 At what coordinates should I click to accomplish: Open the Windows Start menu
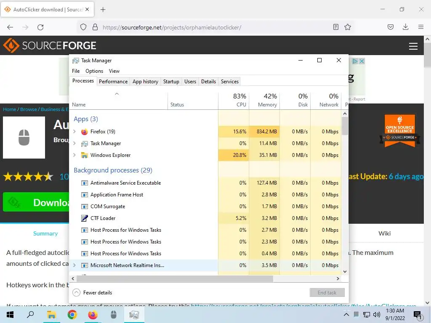(10, 315)
